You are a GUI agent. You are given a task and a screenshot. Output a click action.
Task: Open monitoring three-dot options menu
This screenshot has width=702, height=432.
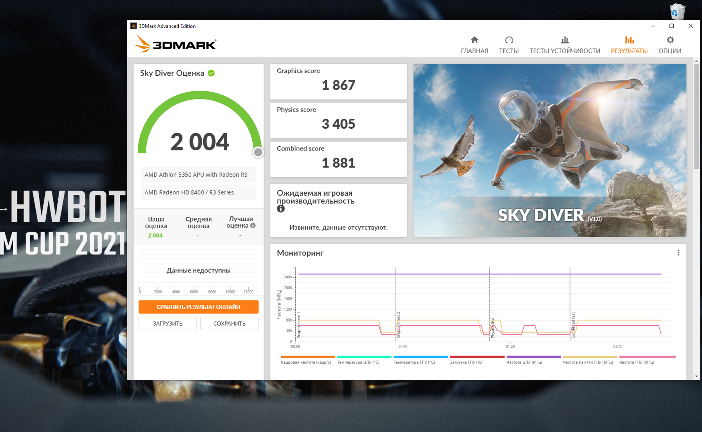pyautogui.click(x=678, y=253)
